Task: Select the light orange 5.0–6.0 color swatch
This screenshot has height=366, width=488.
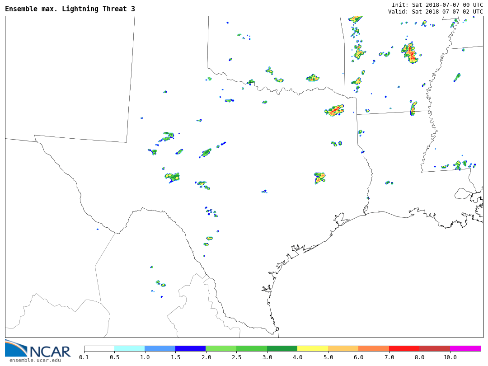Action: [343, 349]
